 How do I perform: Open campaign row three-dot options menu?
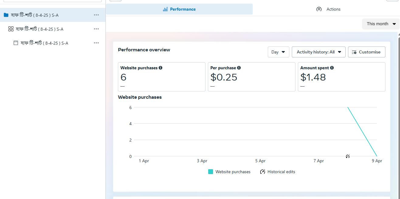tap(96, 15)
